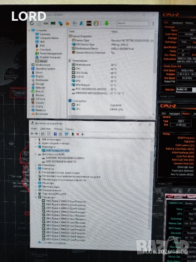Expand the ports (COM and LPT) node
The height and width of the screenshot is (262, 196).
pos(36,194)
